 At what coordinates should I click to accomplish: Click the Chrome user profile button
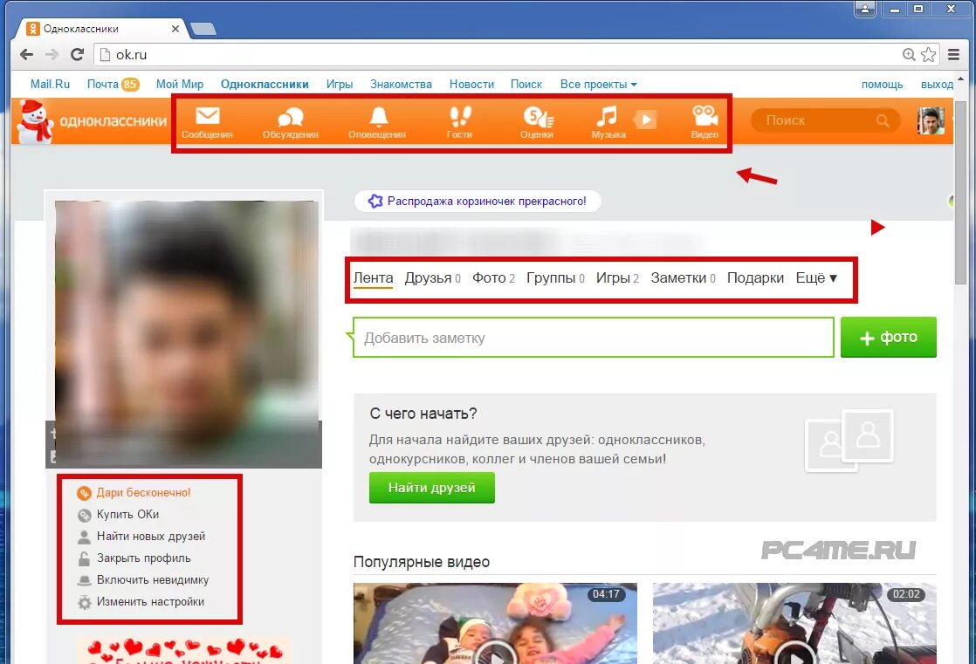coord(865,9)
